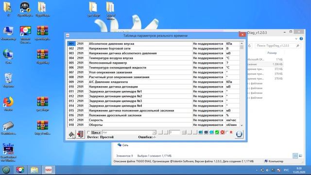Open the gaz-diags folder on the desktop

[93, 10]
